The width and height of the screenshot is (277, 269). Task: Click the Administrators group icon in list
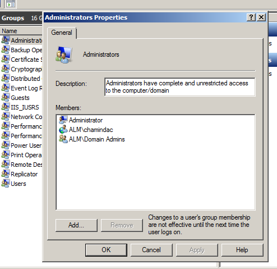pyautogui.click(x=5, y=40)
